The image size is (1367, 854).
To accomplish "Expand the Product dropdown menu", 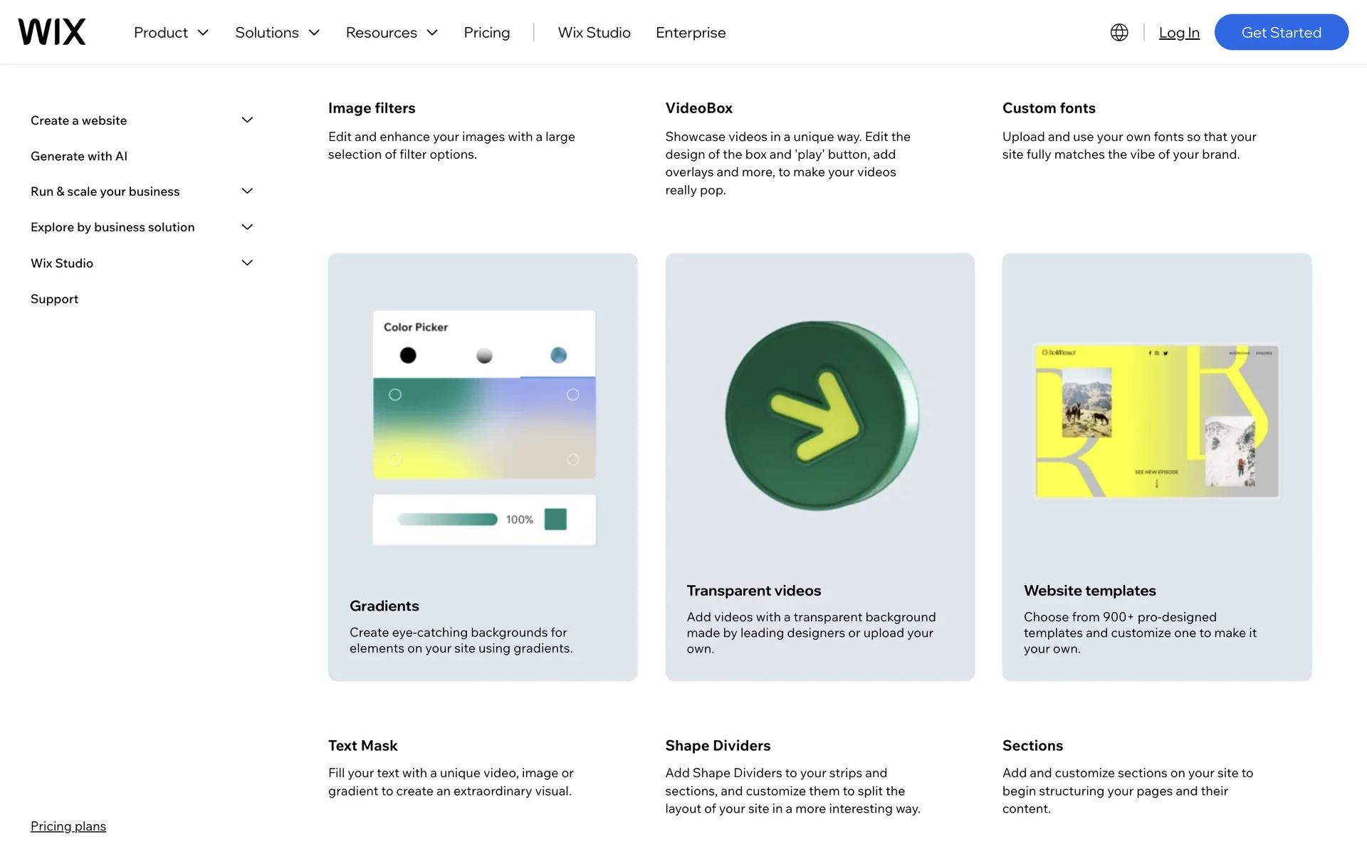I will [x=171, y=33].
